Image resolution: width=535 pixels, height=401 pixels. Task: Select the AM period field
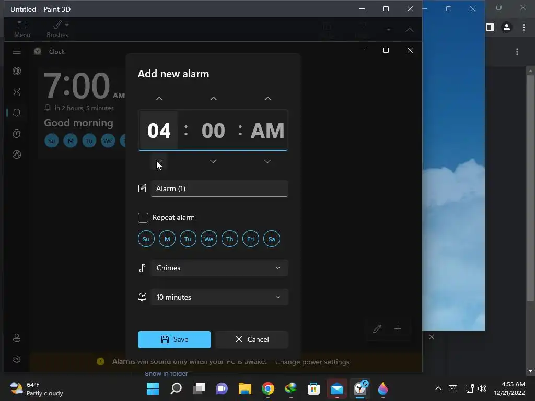[x=267, y=130]
